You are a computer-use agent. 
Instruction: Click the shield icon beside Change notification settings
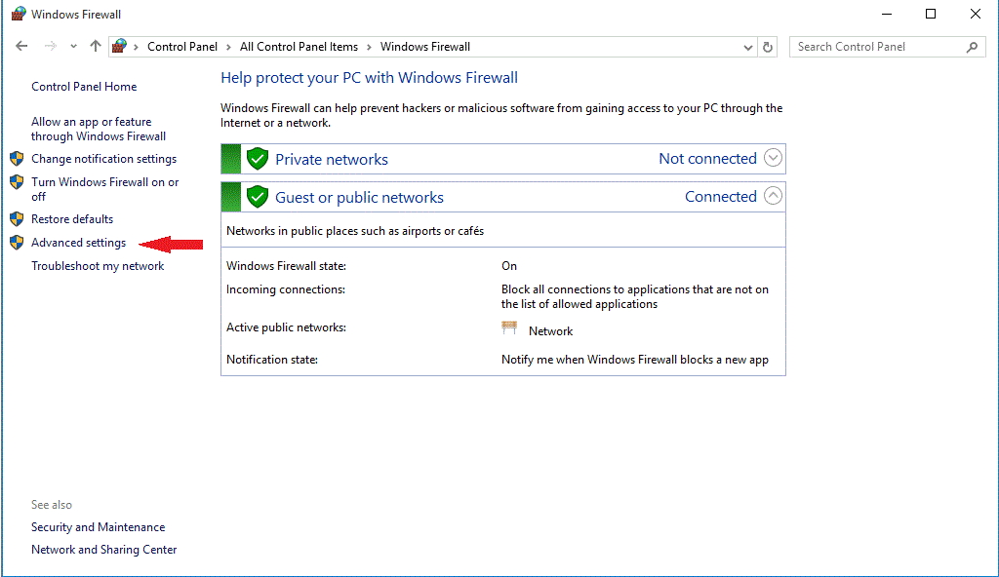17,158
